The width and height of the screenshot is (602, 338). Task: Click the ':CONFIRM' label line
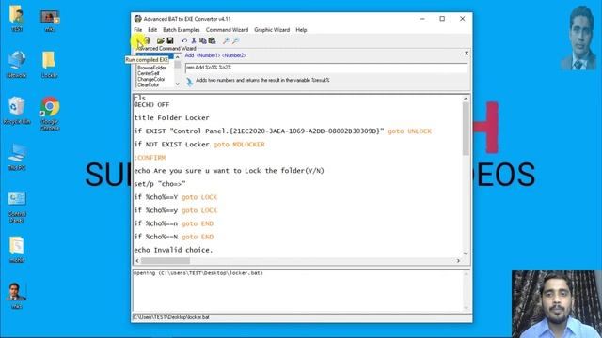click(x=150, y=158)
